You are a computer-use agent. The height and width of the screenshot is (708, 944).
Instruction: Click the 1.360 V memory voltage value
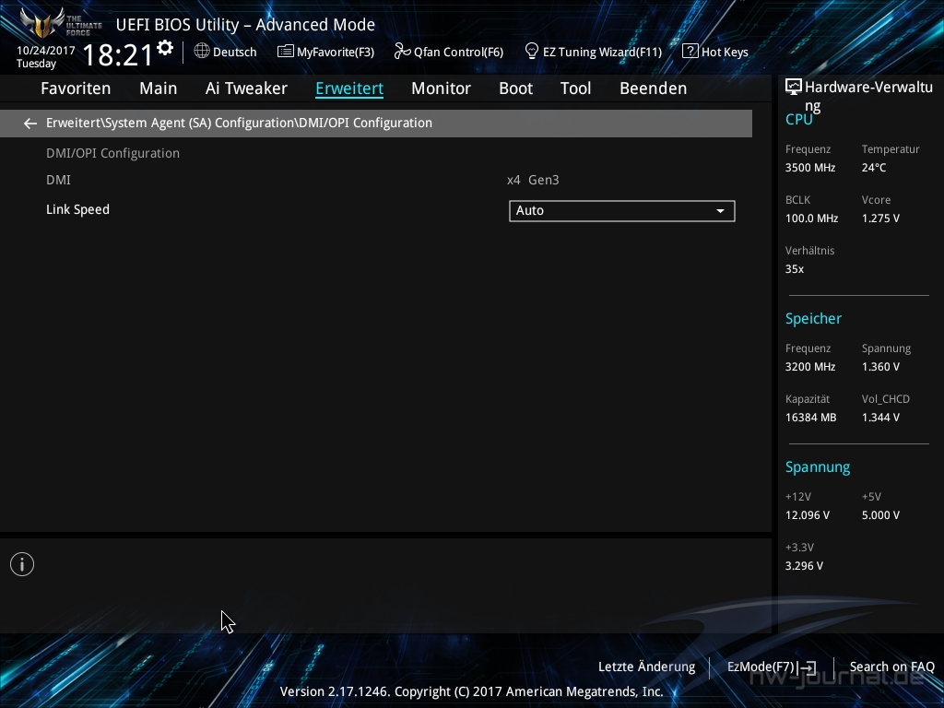point(880,367)
